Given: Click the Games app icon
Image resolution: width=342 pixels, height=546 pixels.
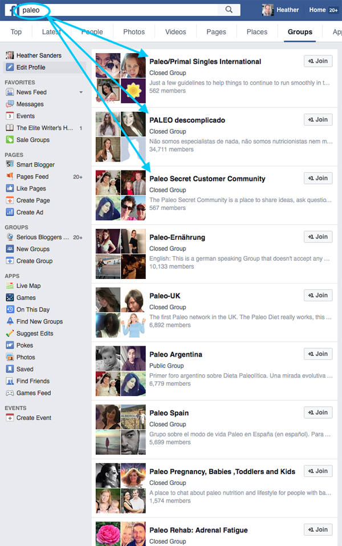Looking at the screenshot, I should (10, 297).
